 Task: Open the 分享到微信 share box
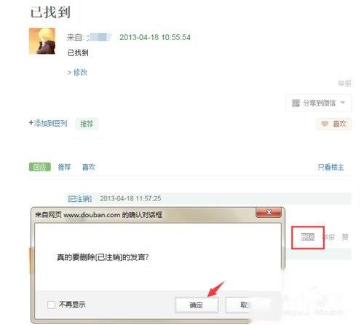(x=318, y=103)
